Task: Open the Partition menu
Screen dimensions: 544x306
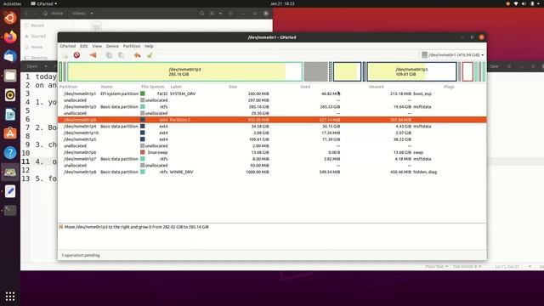Action: [132, 46]
